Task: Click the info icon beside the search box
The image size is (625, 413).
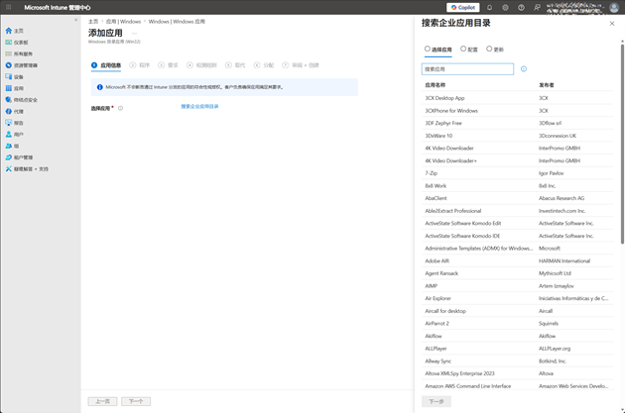Action: click(524, 69)
